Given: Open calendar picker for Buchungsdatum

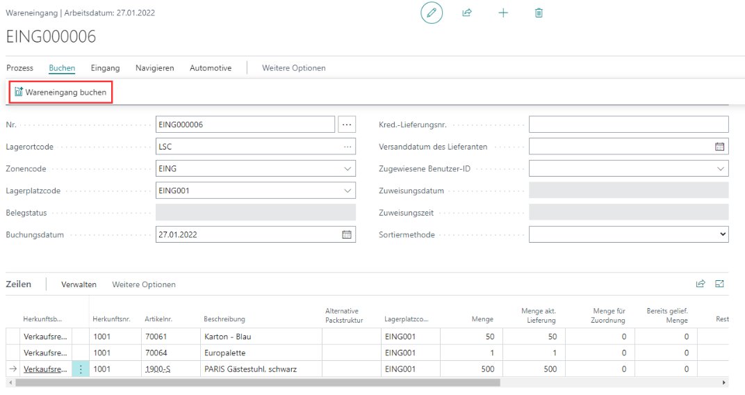Looking at the screenshot, I should pos(346,234).
